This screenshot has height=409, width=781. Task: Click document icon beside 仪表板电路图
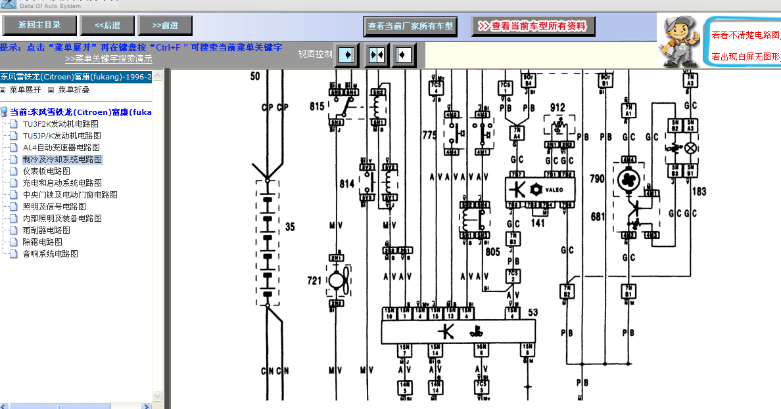(14, 171)
